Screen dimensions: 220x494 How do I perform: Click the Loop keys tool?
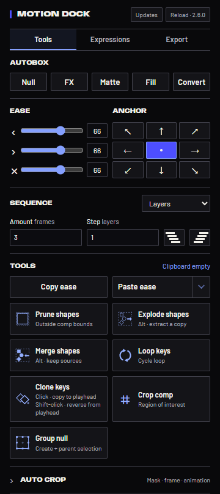[x=161, y=355]
